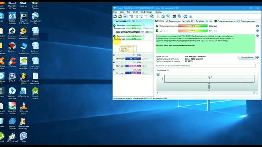262x147 pixels.
Task: Open Bandicam desktop shortcut
Action: tap(12, 47)
